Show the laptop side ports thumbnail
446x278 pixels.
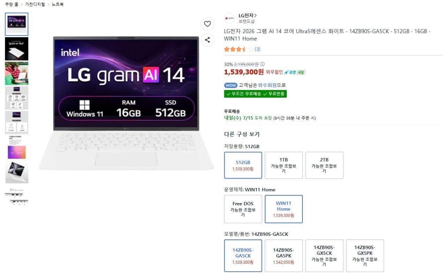click(17, 196)
